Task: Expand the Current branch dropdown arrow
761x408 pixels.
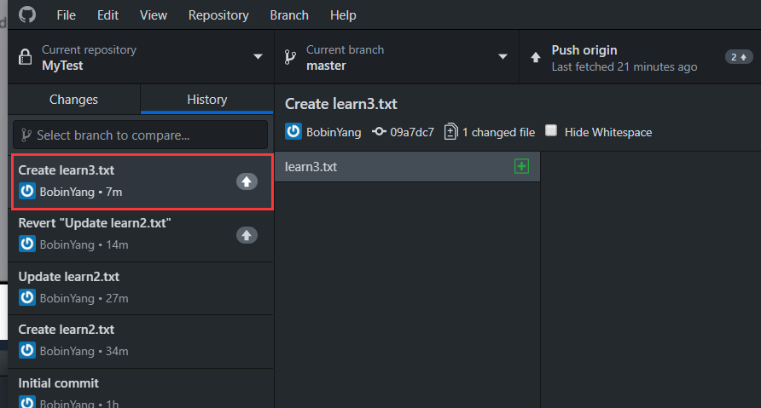Action: click(x=502, y=57)
